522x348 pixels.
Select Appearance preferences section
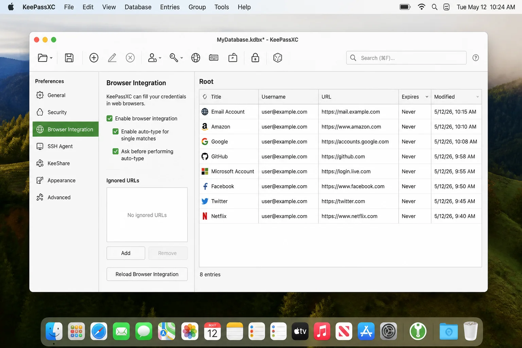66,180
